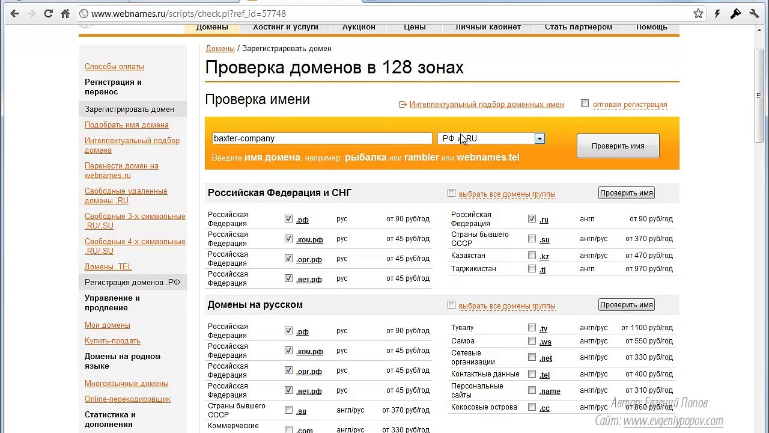Screen dimensions: 769x433
Task: Click the browser Back arrow
Action: pos(14,13)
